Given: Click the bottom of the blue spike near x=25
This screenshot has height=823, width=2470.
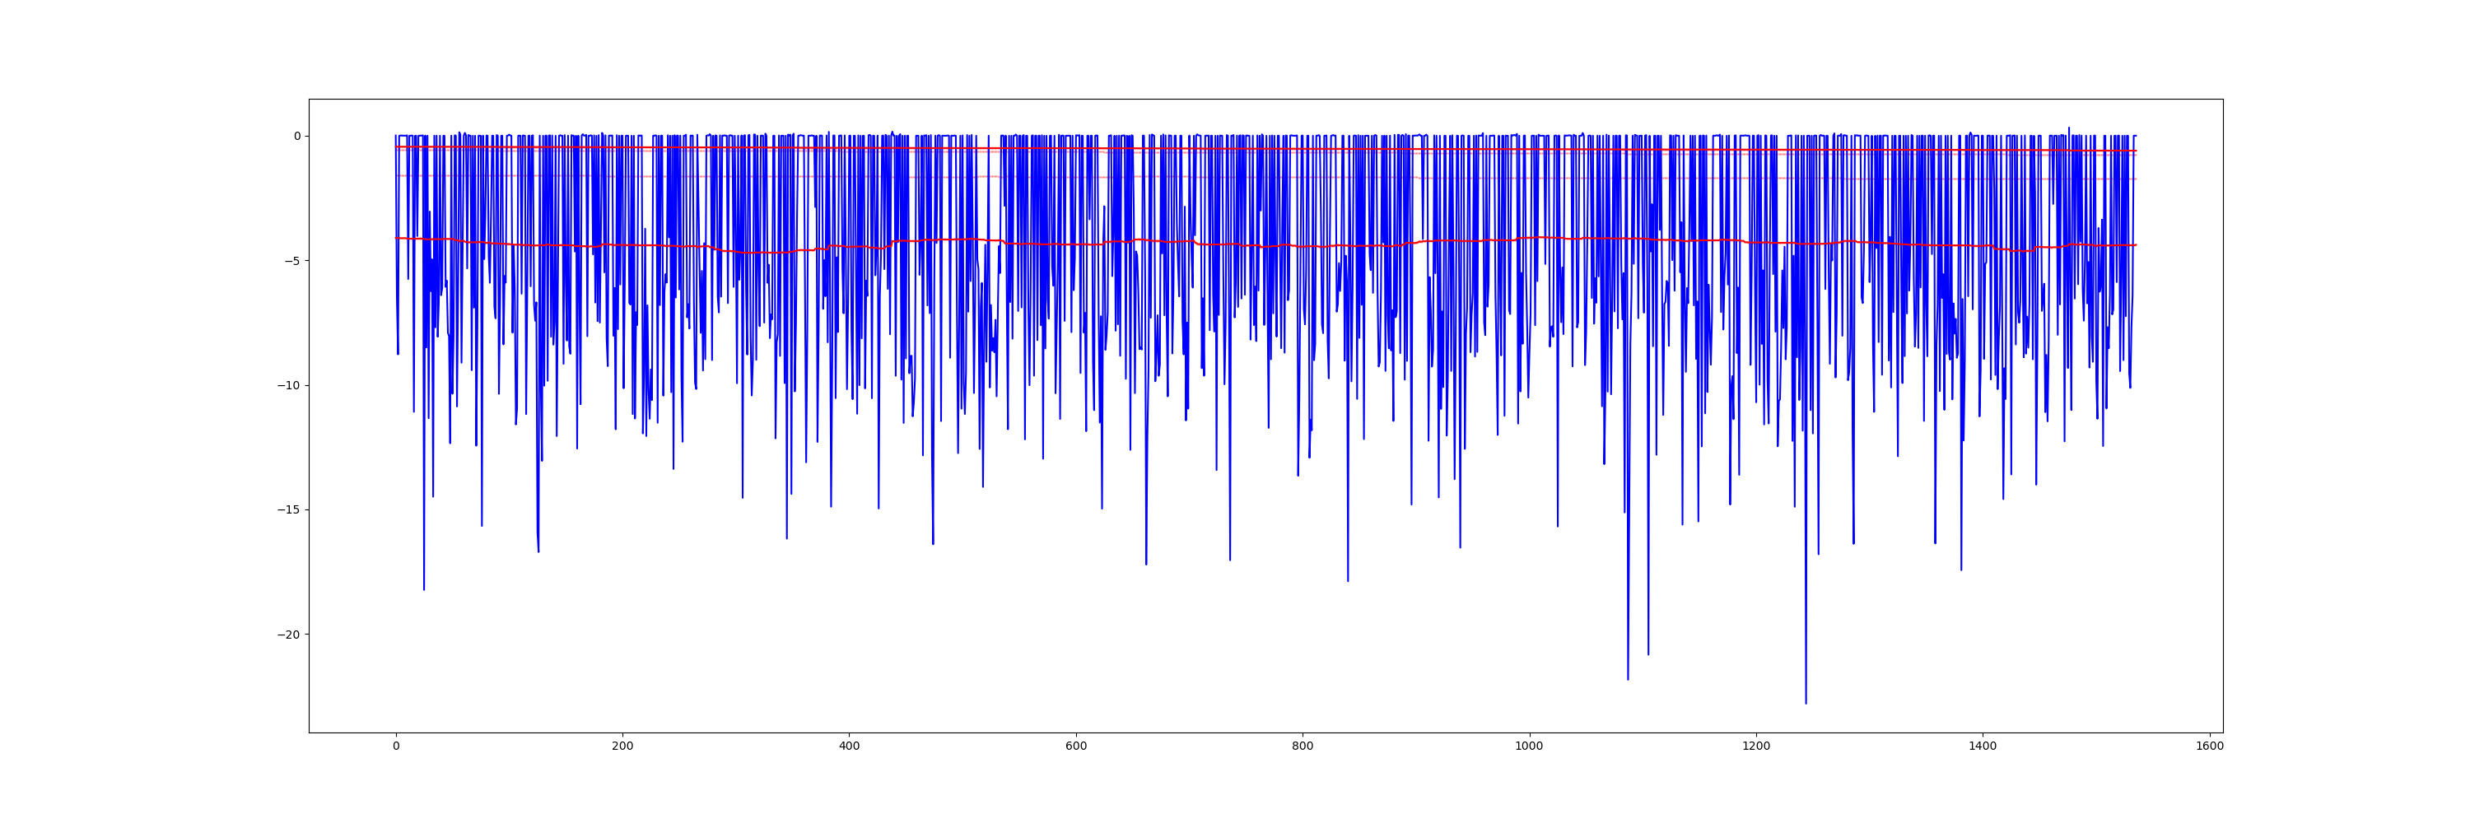Looking at the screenshot, I should [x=424, y=589].
